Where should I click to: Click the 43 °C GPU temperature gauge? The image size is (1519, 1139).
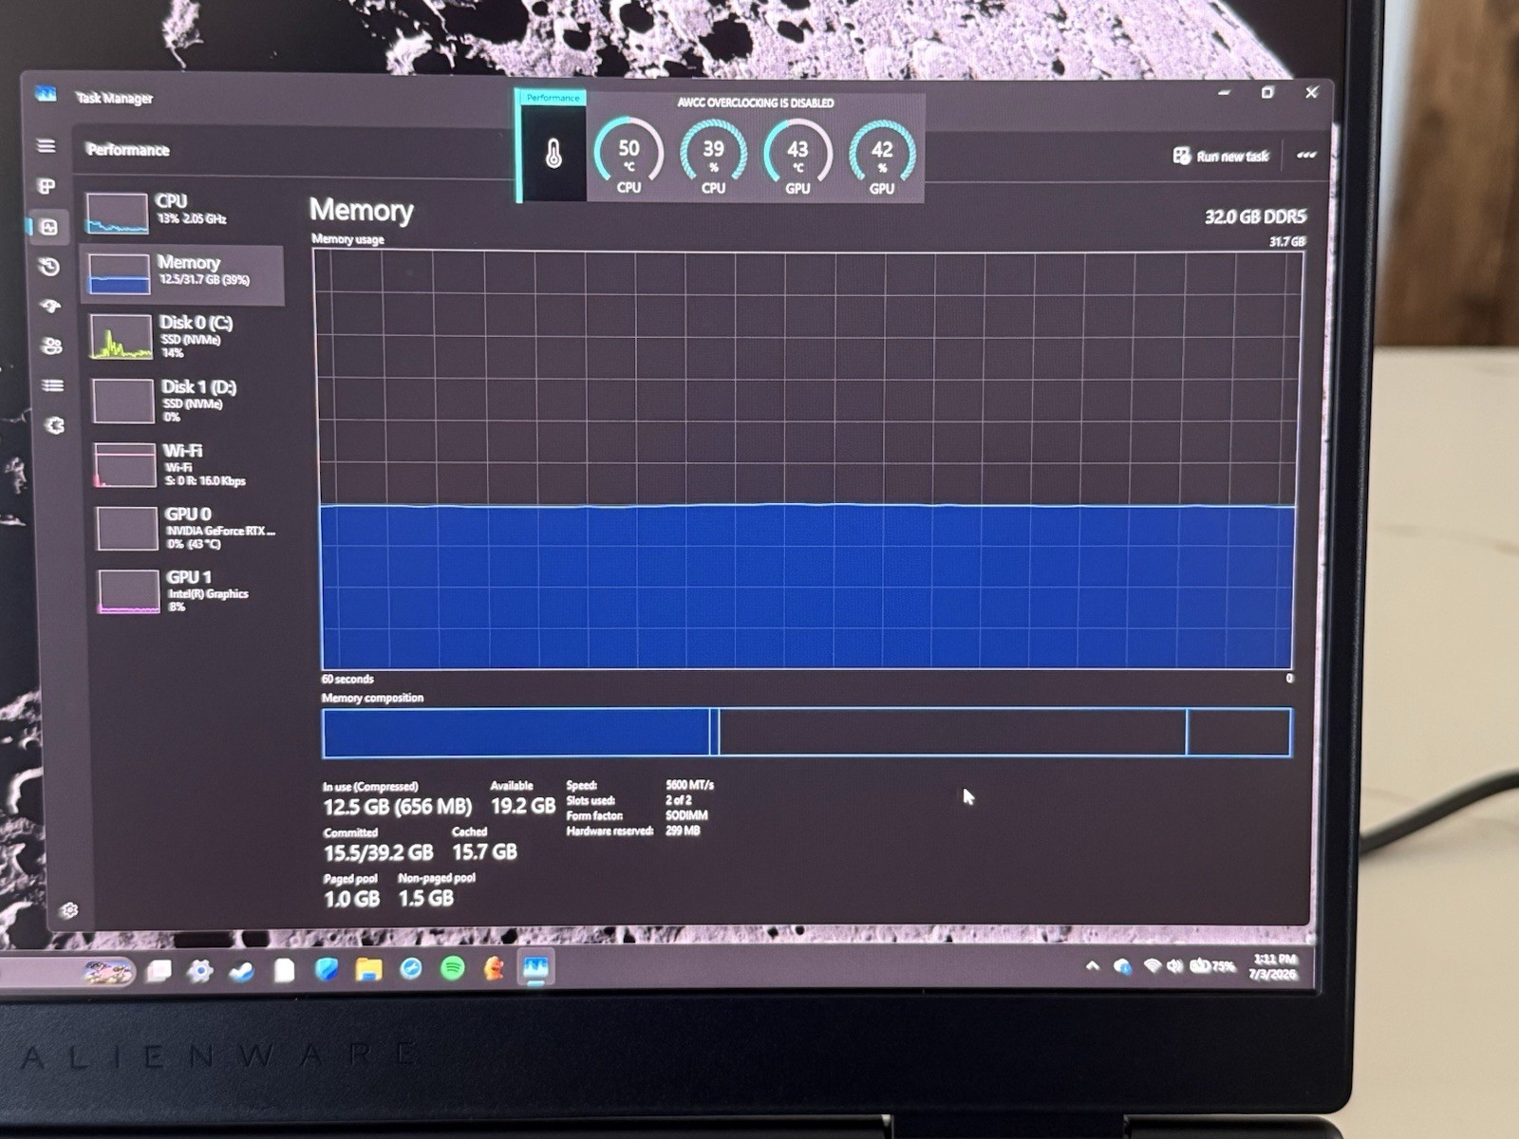[797, 156]
